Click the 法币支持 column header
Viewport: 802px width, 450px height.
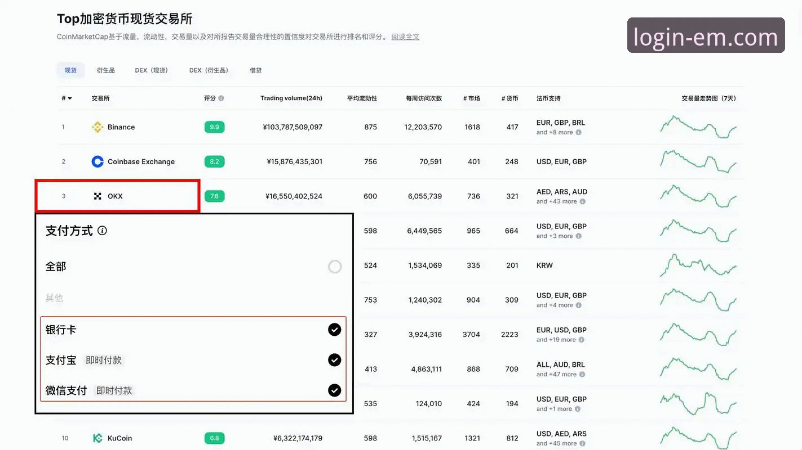[548, 98]
